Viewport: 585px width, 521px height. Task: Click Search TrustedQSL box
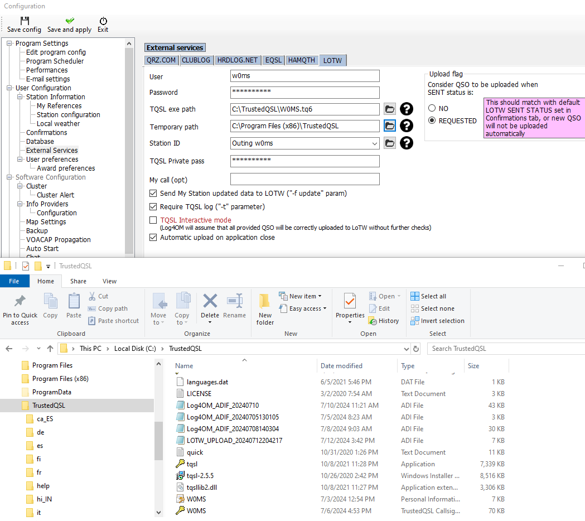point(506,349)
